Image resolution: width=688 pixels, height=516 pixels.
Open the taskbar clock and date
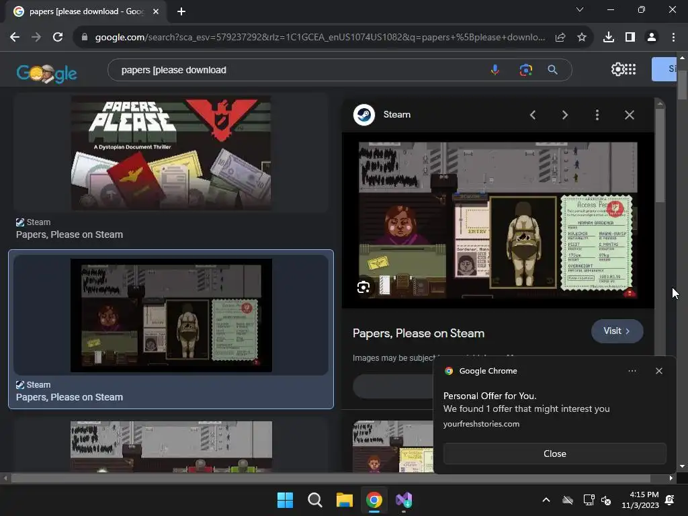(640, 500)
